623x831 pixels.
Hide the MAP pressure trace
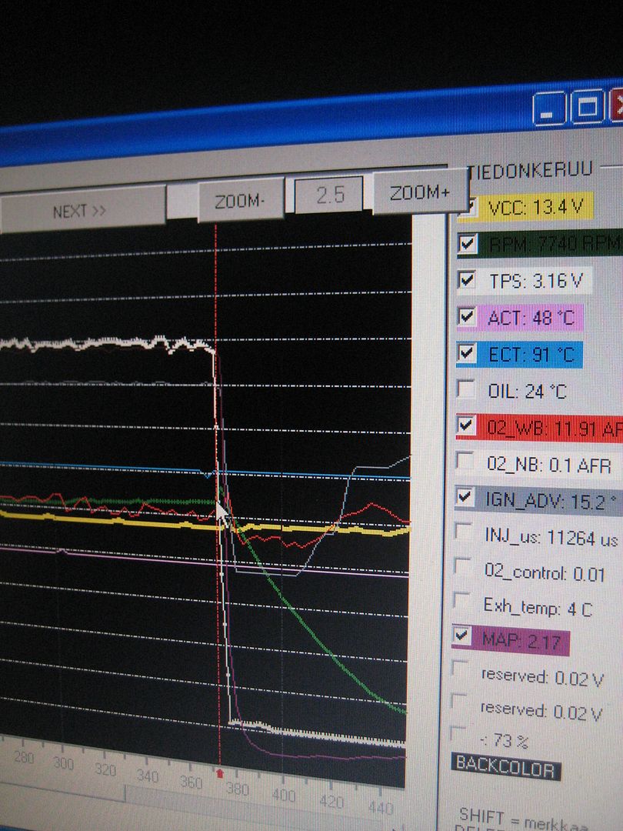click(x=462, y=636)
